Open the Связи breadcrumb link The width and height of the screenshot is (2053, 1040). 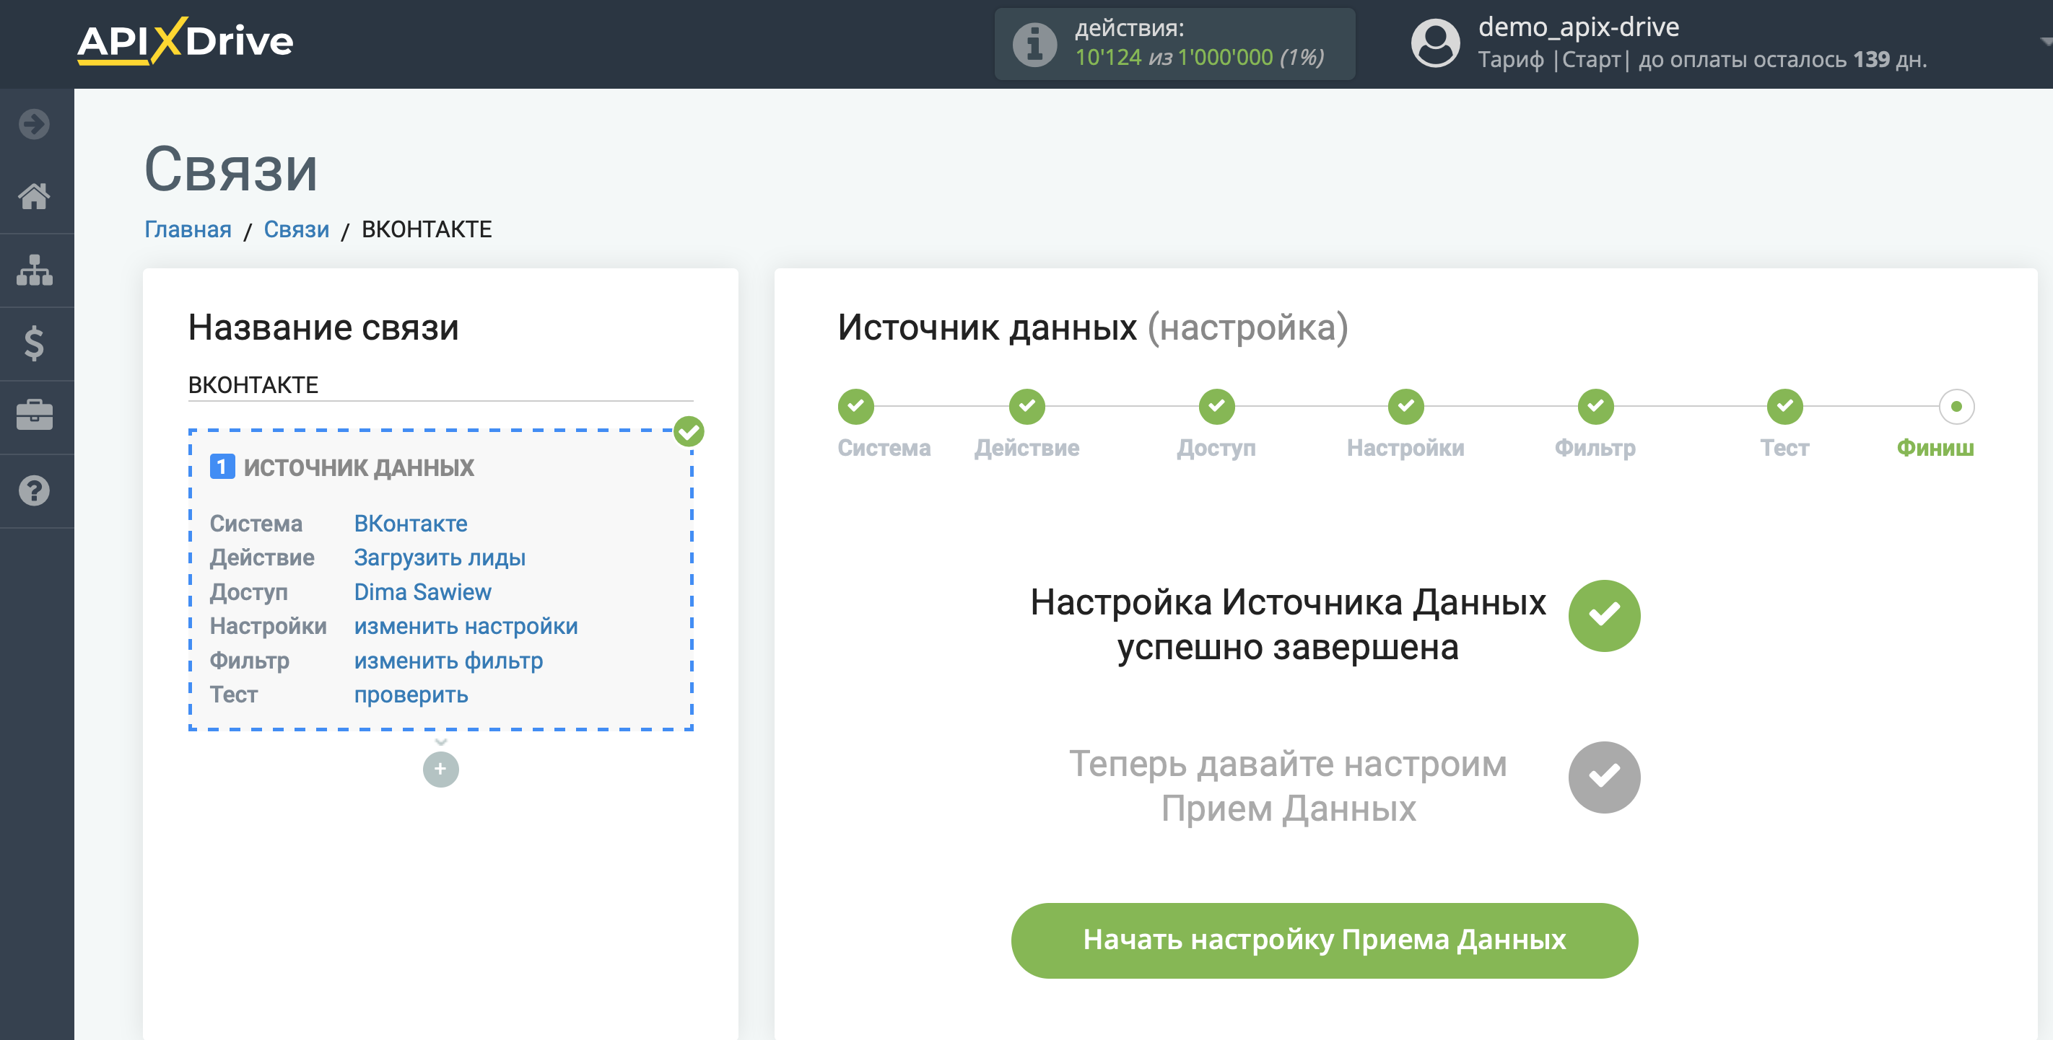point(297,229)
